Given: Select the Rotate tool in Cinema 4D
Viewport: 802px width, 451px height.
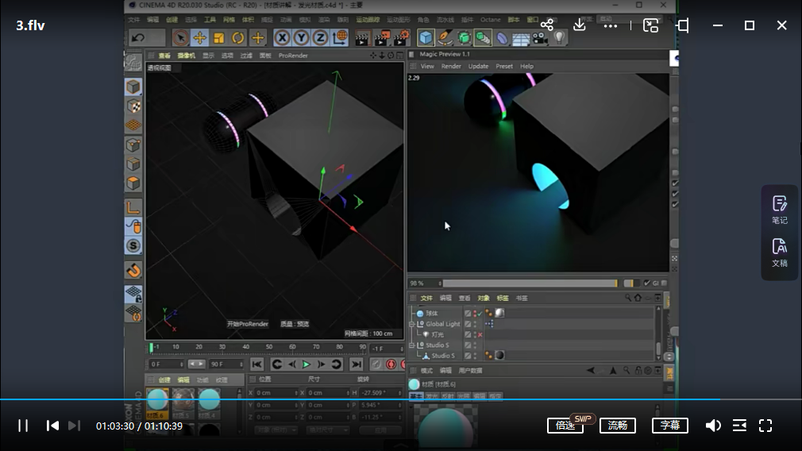Looking at the screenshot, I should pos(238,38).
